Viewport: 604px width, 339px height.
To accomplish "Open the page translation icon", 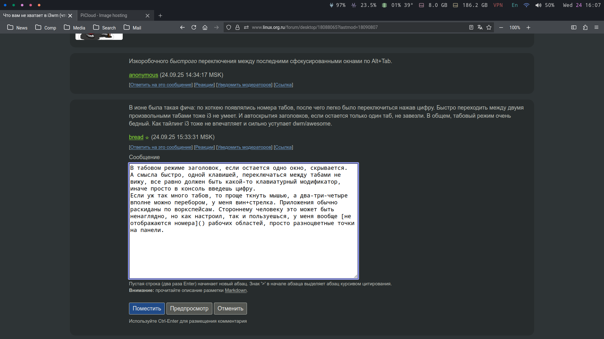I will (x=480, y=28).
